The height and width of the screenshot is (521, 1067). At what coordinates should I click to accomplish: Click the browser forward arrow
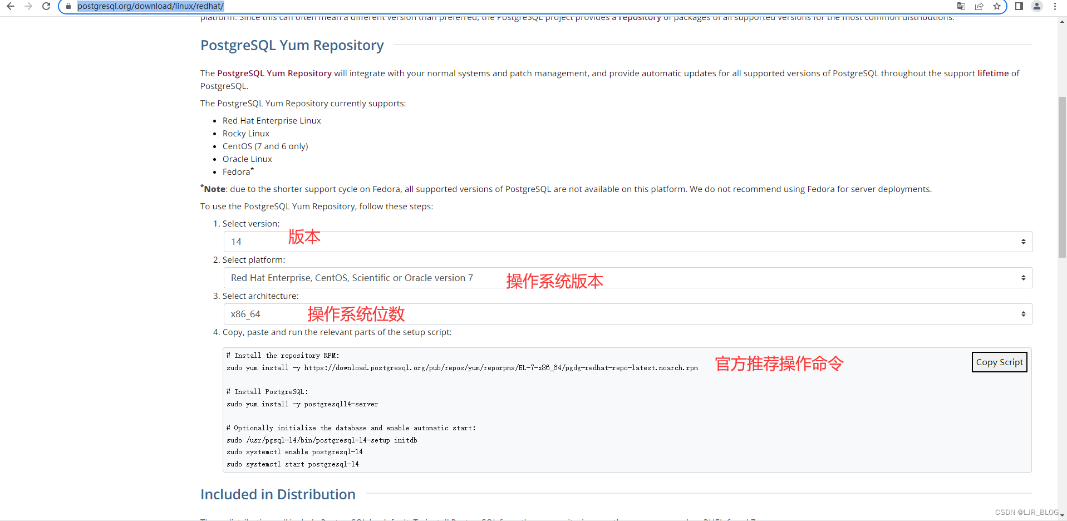[x=28, y=7]
